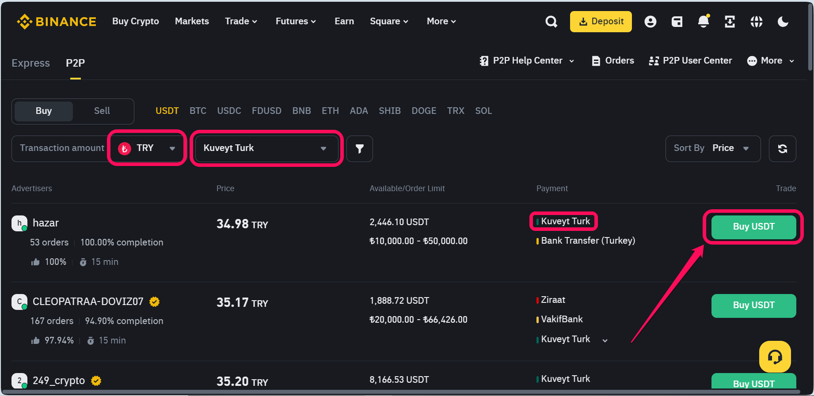Click the download app icon in header
Image resolution: width=814 pixels, height=396 pixels.
[730, 21]
